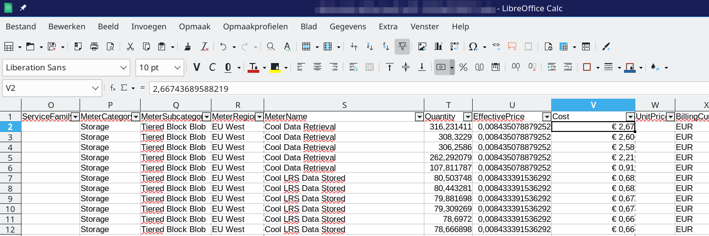Click the Find and Replace magnifier icon

(271, 46)
